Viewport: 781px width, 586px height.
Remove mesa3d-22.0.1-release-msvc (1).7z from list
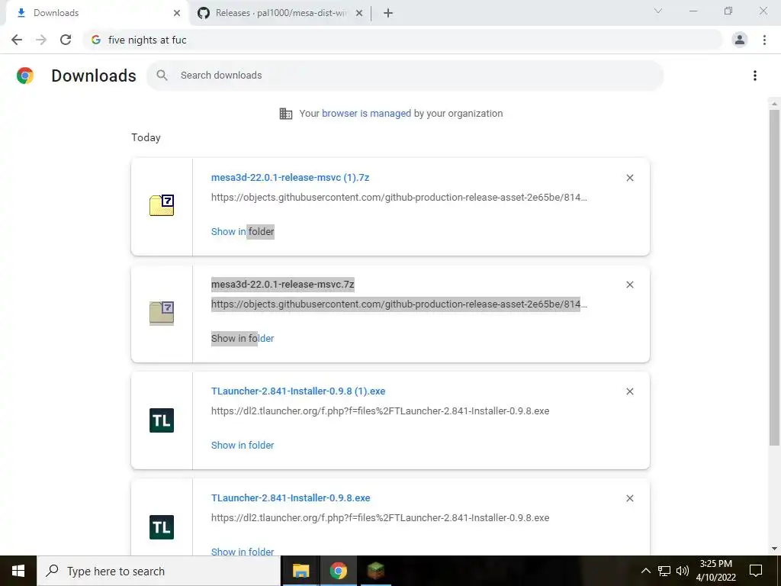(x=629, y=178)
